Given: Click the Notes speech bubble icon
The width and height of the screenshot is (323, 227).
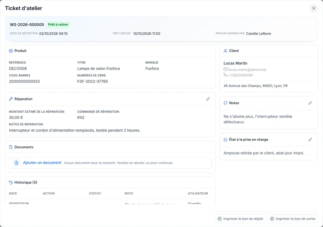Looking at the screenshot, I should click(x=225, y=103).
